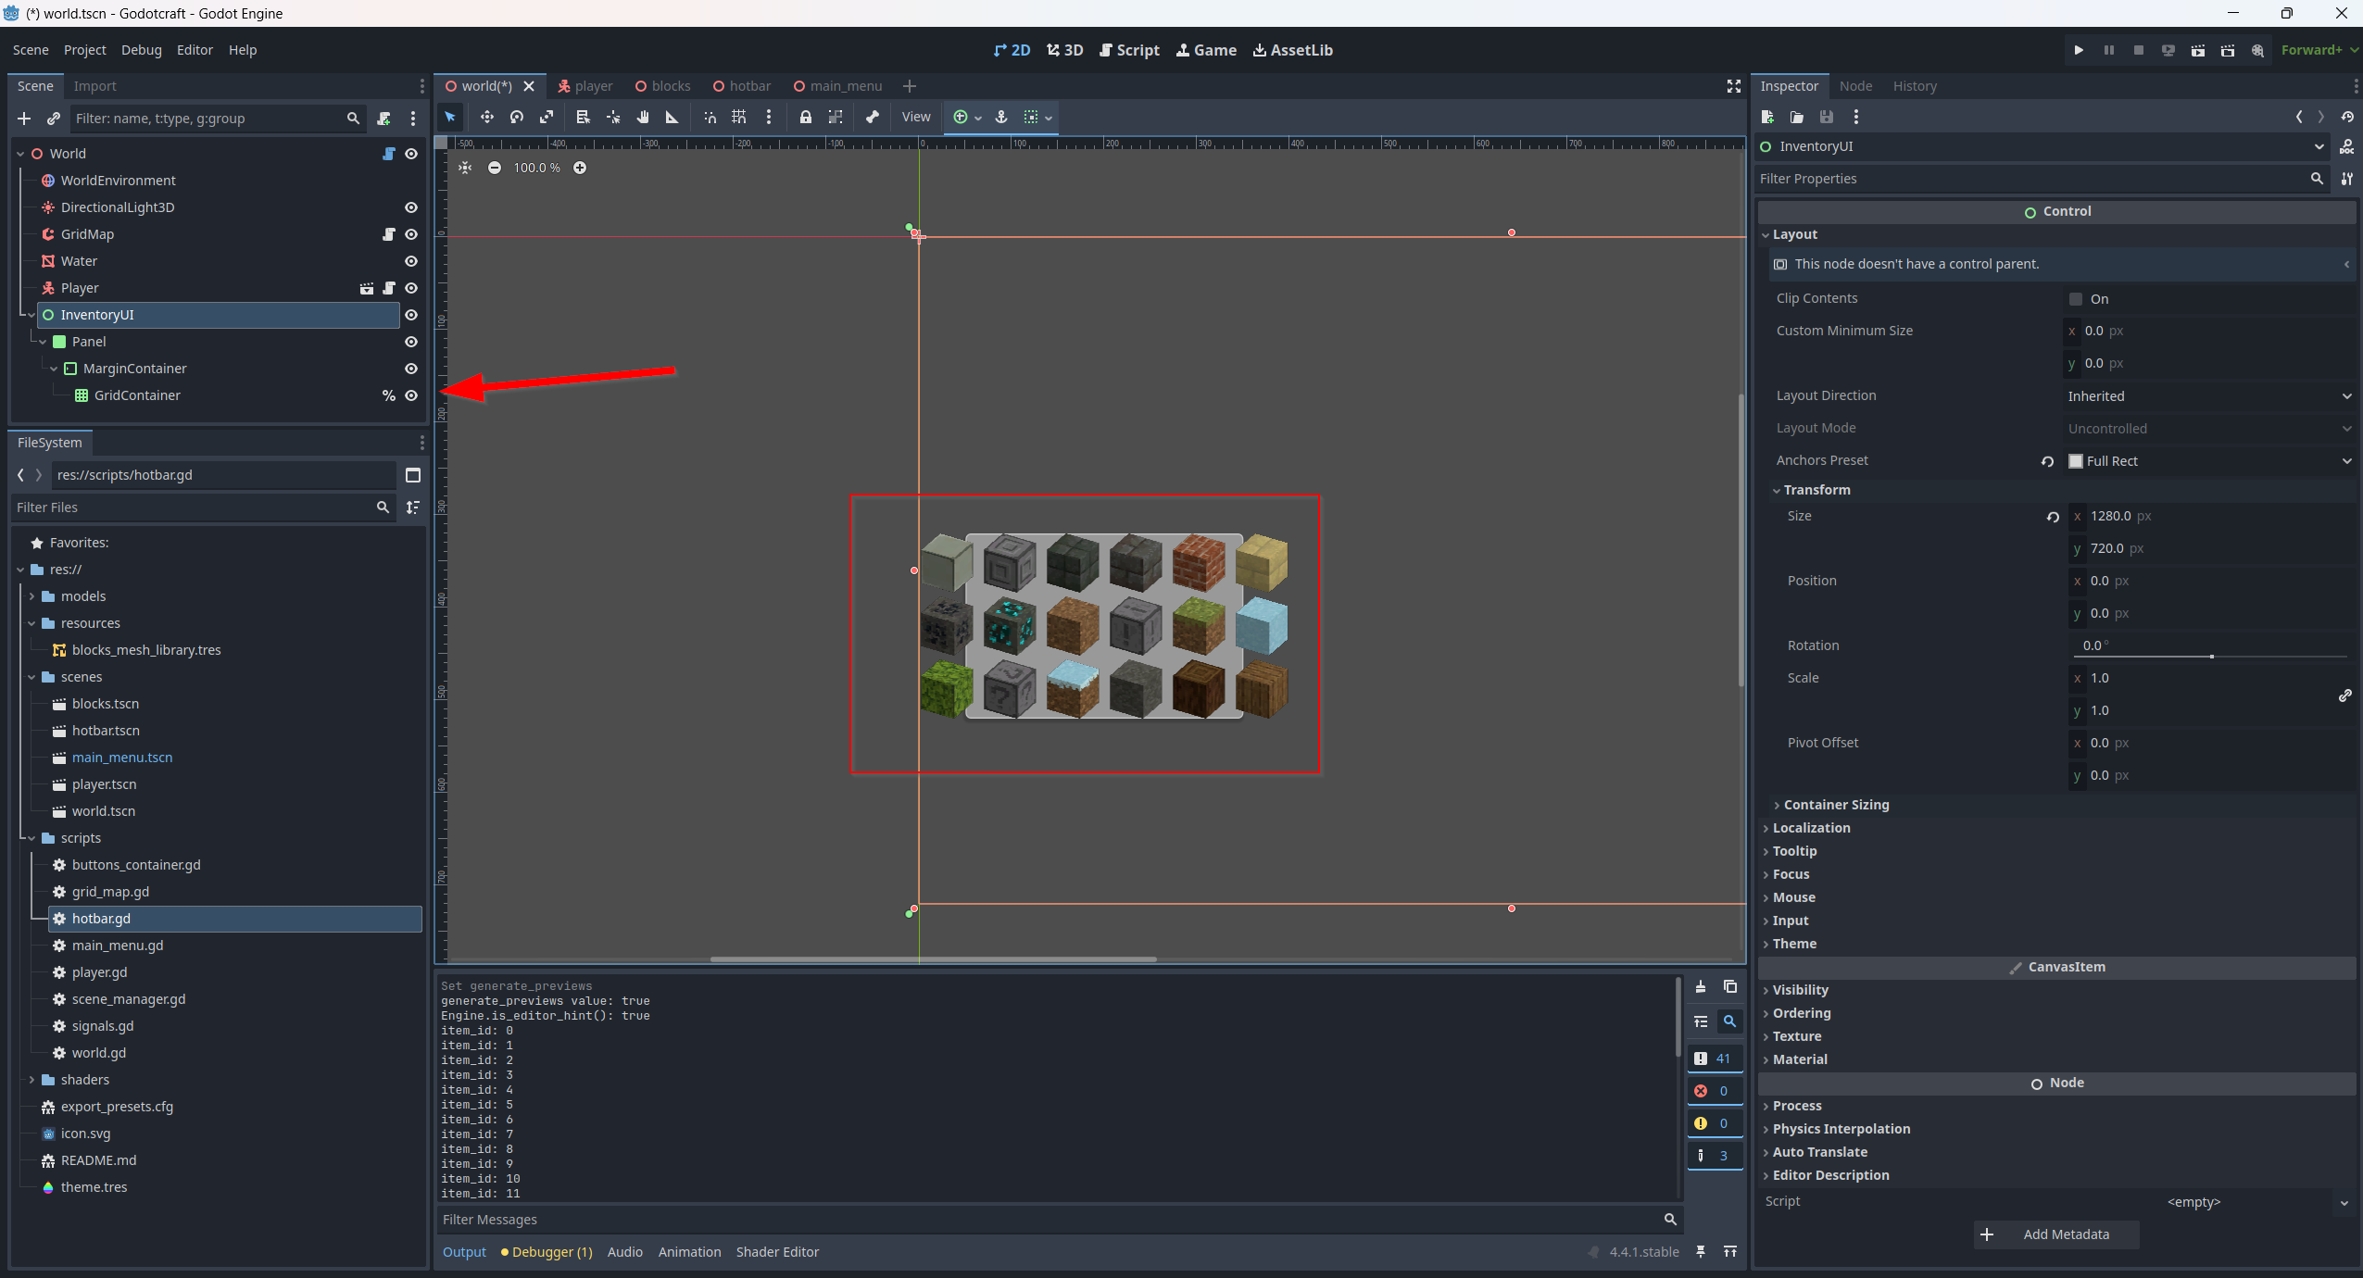Open Layout Direction dropdown
Screen dimensions: 2363x1278
2210,396
